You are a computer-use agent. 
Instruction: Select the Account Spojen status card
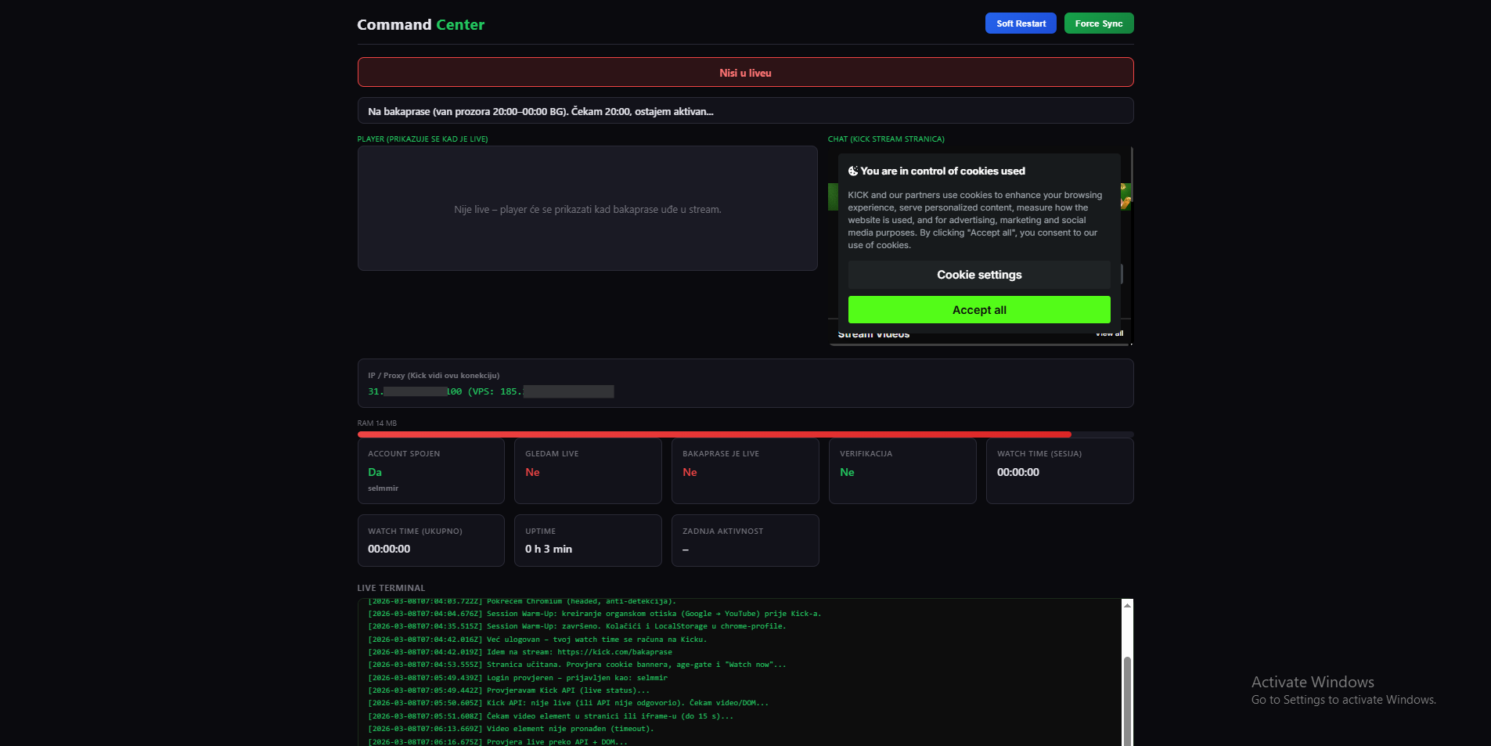pos(430,470)
